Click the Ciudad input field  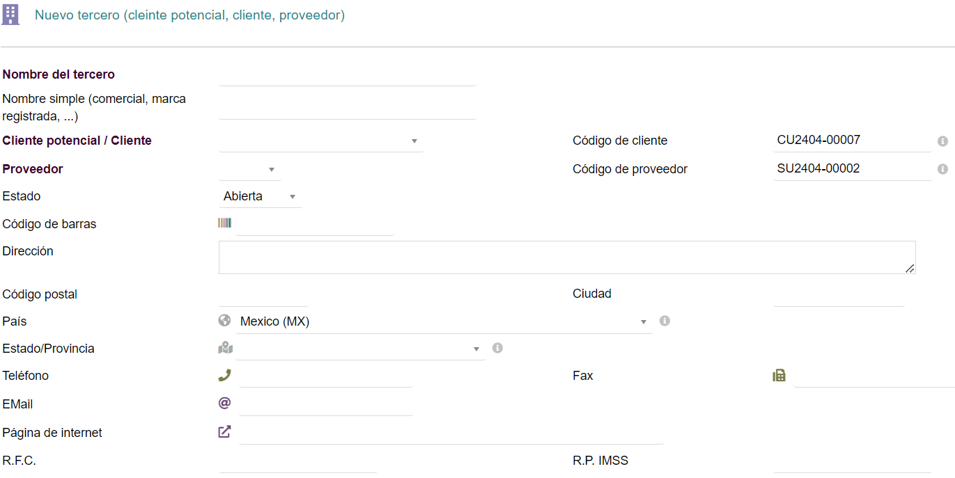coord(839,296)
